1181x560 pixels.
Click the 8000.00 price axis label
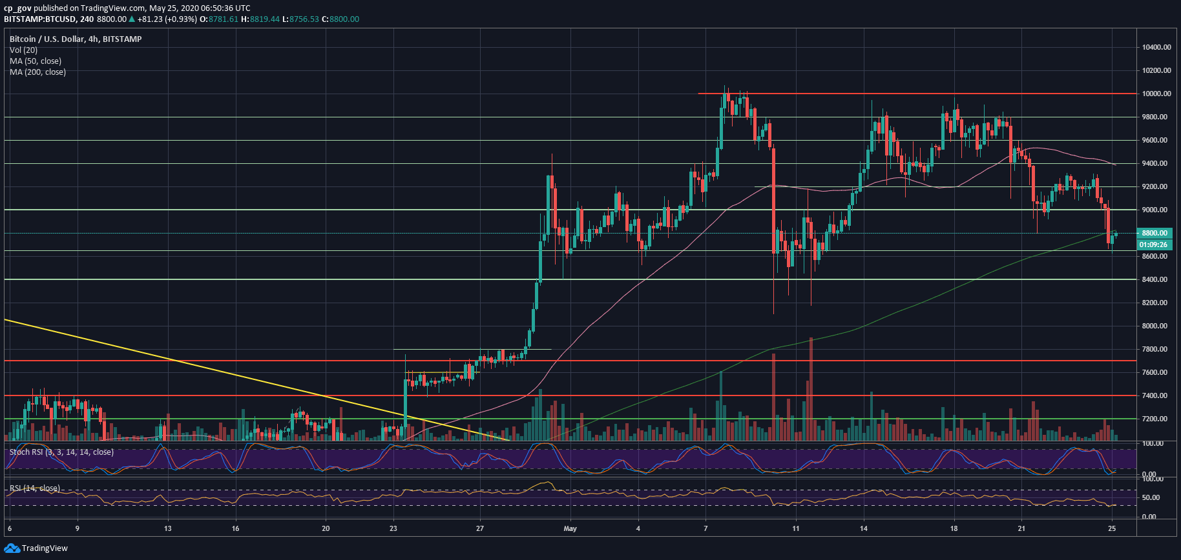[1155, 326]
